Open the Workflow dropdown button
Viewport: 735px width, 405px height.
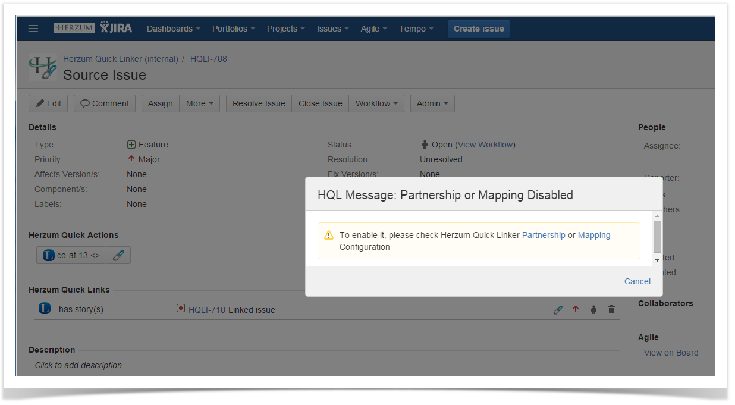click(x=376, y=103)
